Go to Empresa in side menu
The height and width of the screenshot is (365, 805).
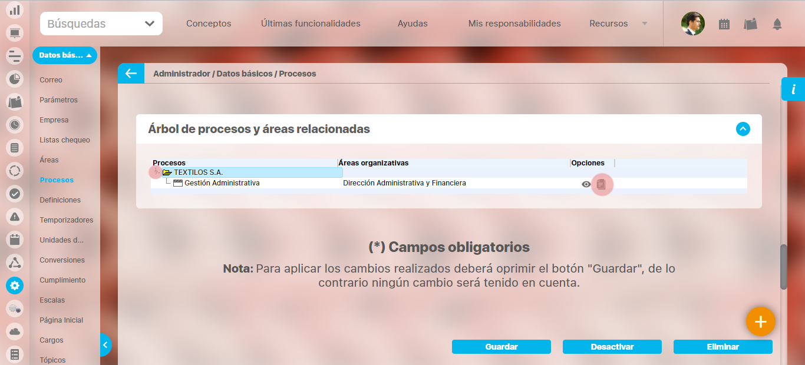tap(54, 120)
